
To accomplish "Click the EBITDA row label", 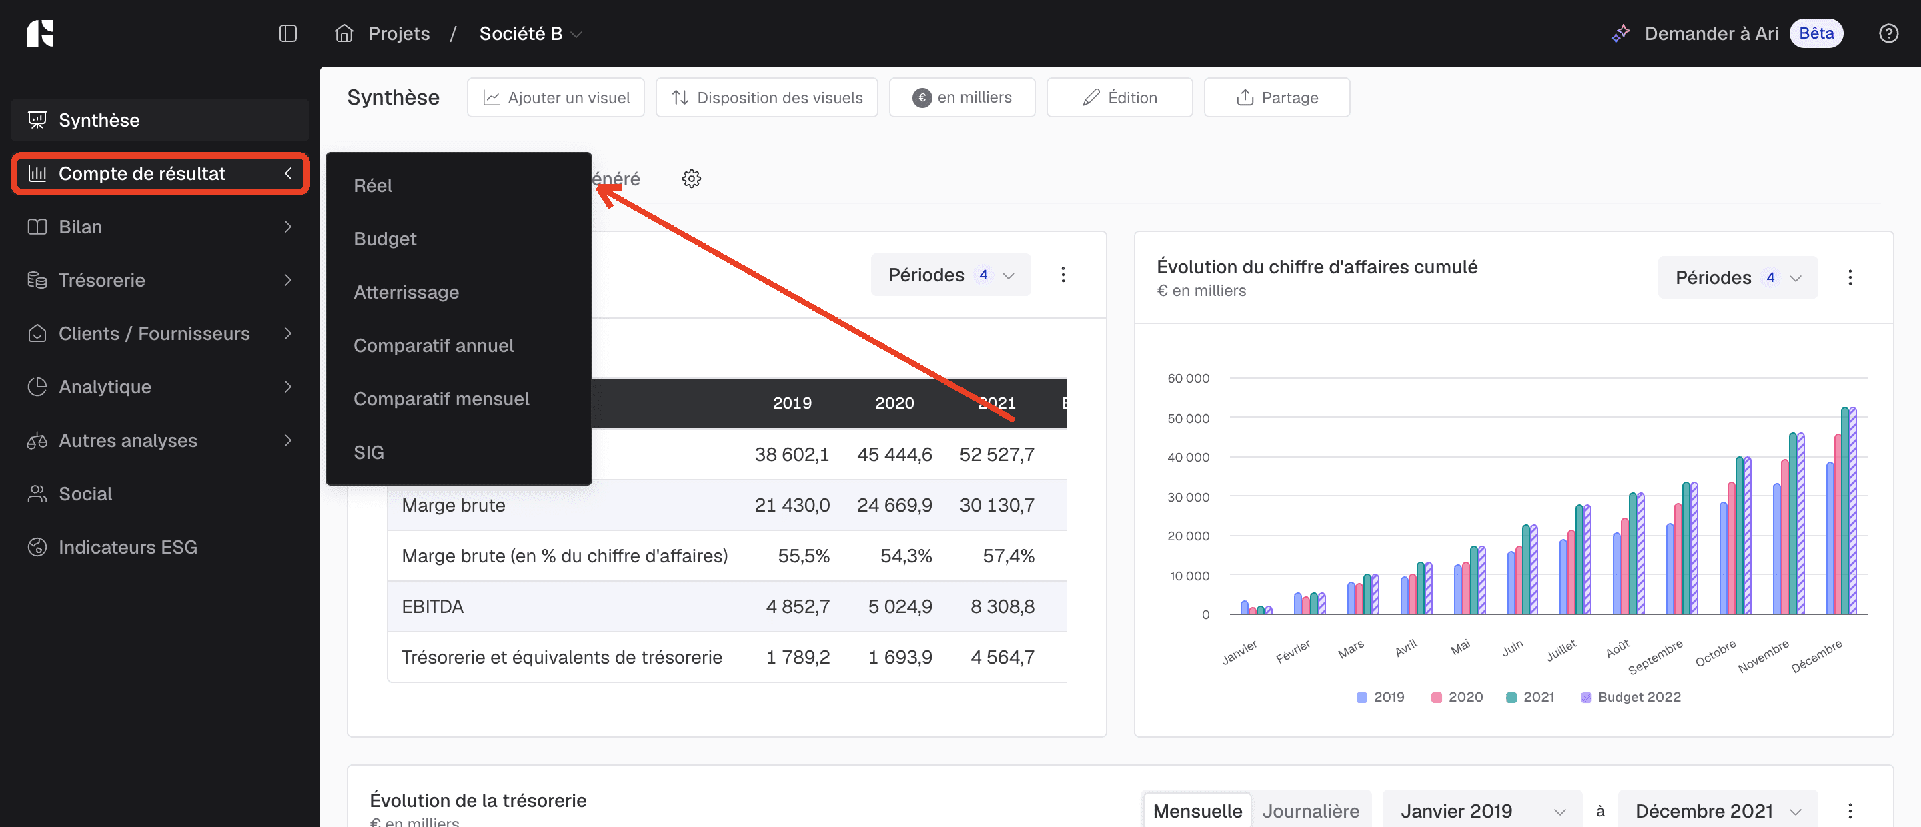I will tap(432, 606).
